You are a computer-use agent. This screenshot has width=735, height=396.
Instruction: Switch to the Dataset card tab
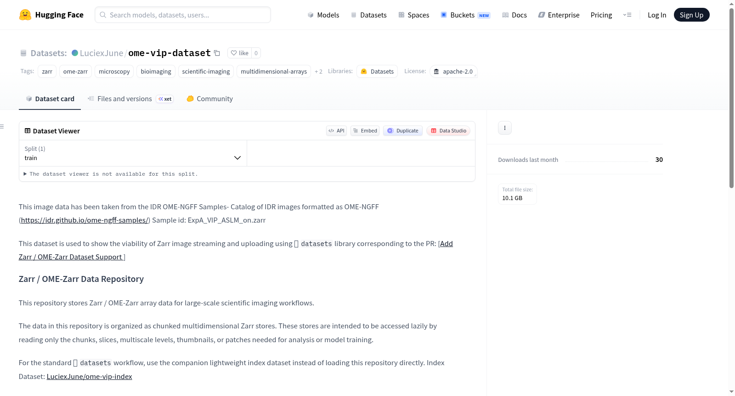coord(50,98)
